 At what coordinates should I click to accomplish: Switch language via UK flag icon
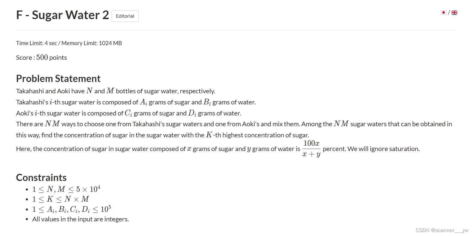pos(454,13)
